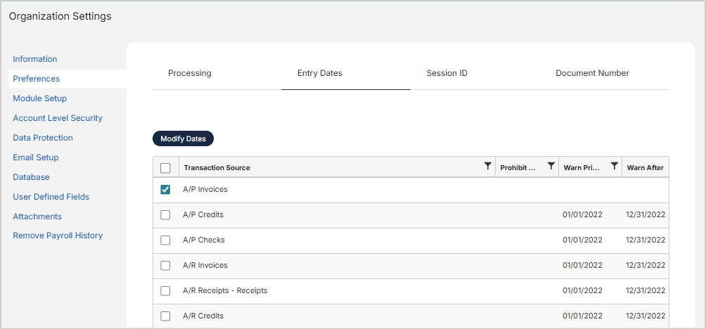Toggle the select-all header checkbox
The height and width of the screenshot is (329, 706).
(165, 168)
